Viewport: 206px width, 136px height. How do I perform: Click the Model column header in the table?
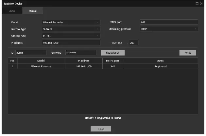[41, 61]
